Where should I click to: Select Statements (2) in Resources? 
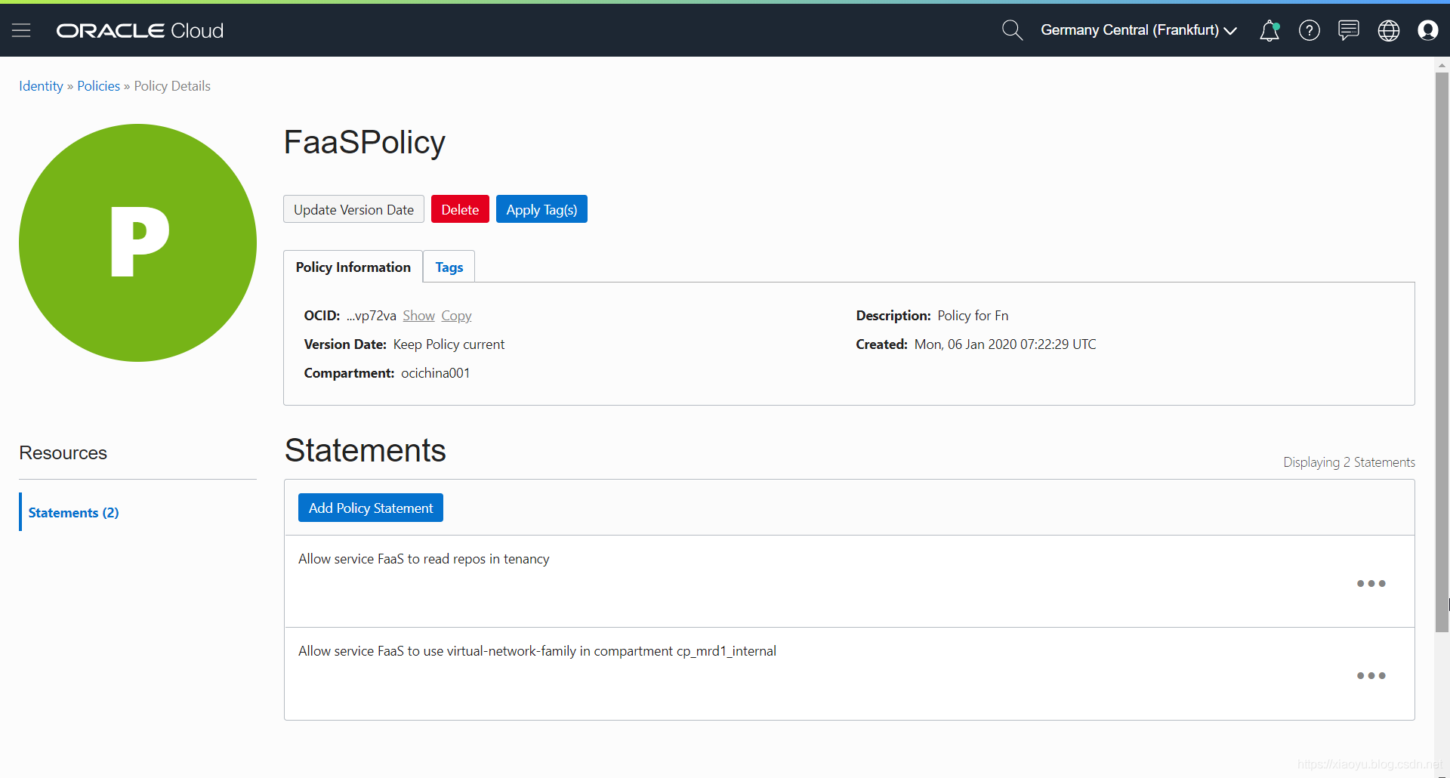click(73, 512)
